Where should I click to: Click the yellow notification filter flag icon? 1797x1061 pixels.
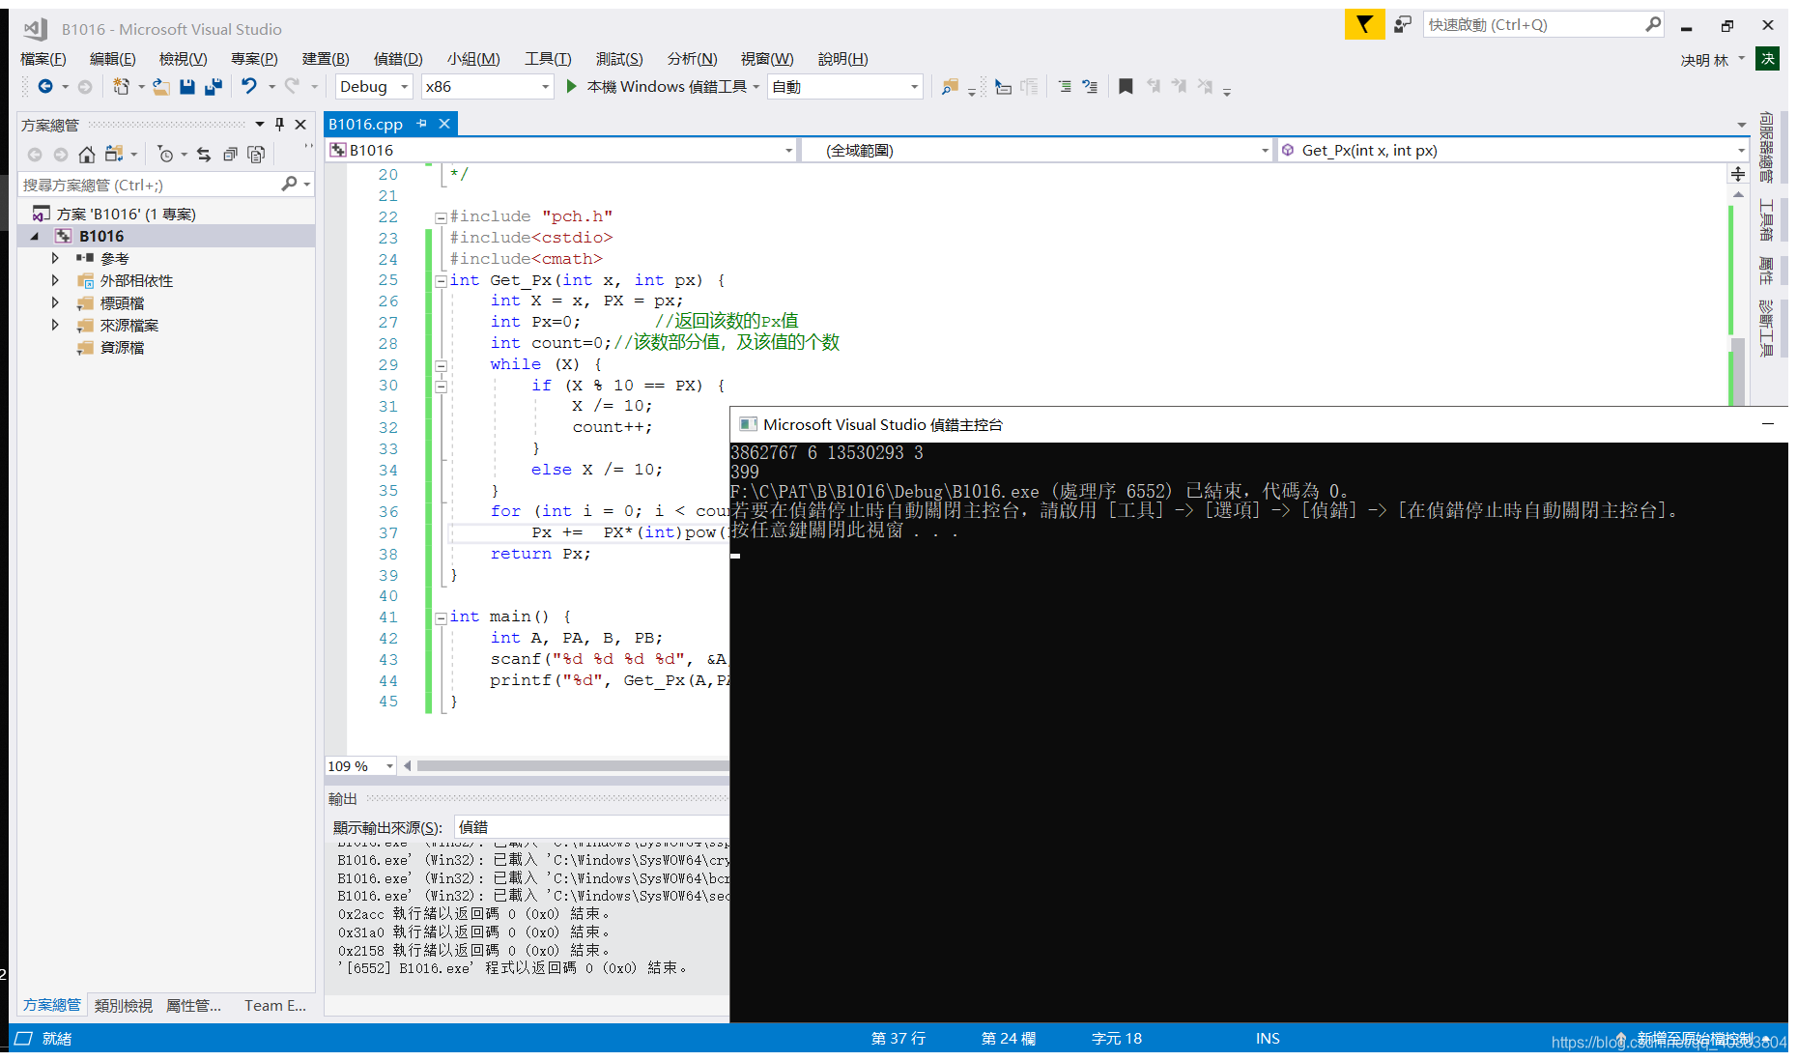[1364, 24]
